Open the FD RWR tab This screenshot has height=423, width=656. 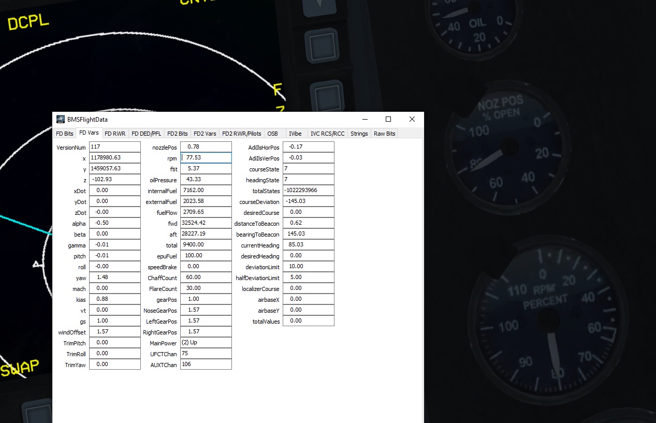click(x=115, y=134)
